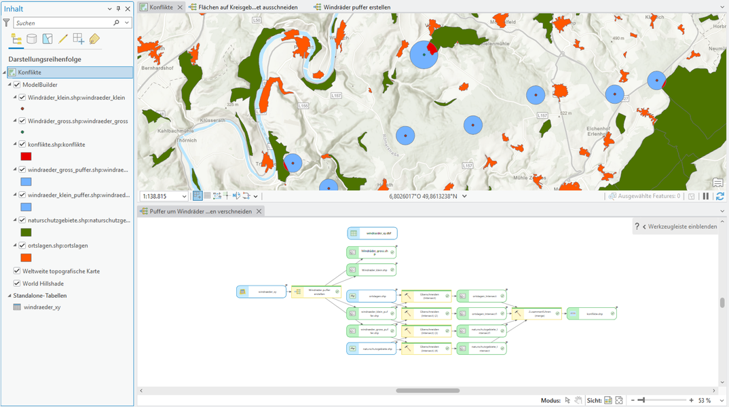Hide the konflikte.shp layer
Screen dimensions: 729x407
[22, 144]
